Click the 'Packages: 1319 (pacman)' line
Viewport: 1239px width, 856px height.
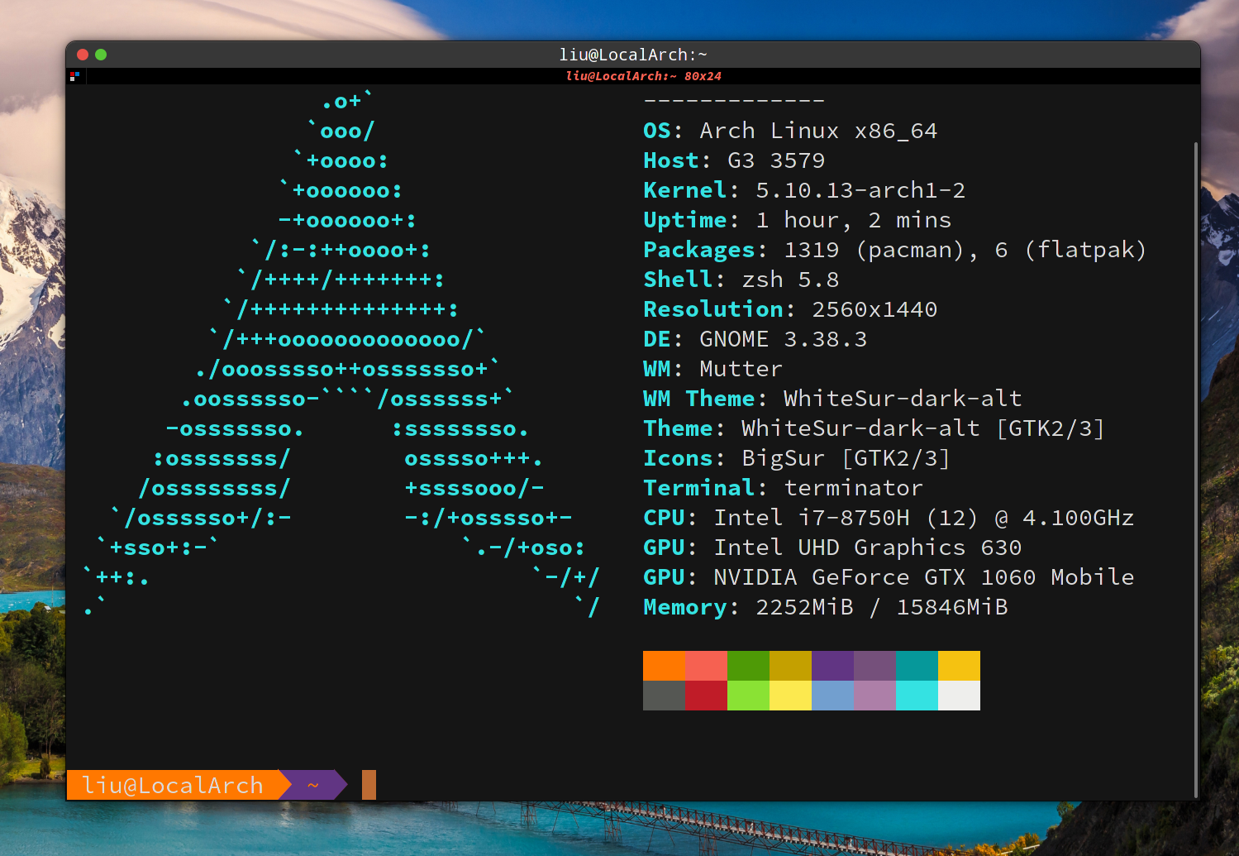(x=895, y=250)
